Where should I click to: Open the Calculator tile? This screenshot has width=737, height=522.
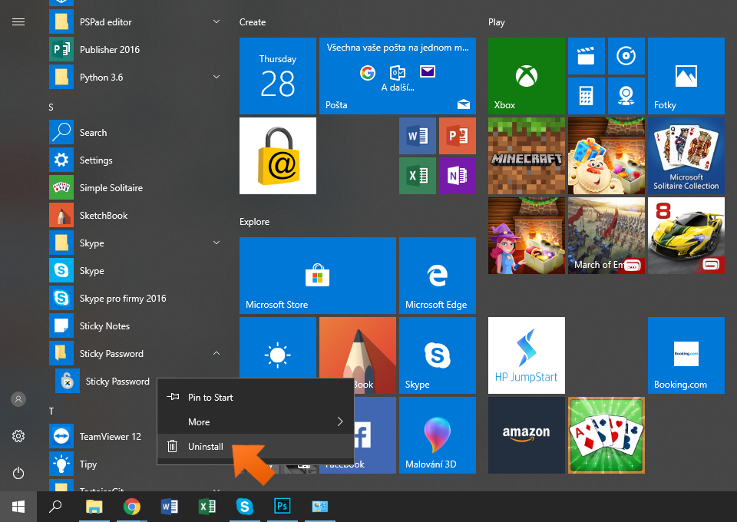(x=586, y=96)
